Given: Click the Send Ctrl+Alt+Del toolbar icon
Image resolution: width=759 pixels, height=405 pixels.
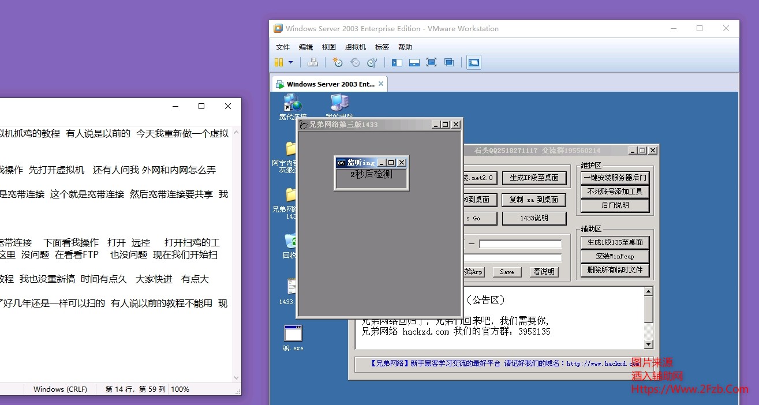Looking at the screenshot, I should (x=312, y=62).
